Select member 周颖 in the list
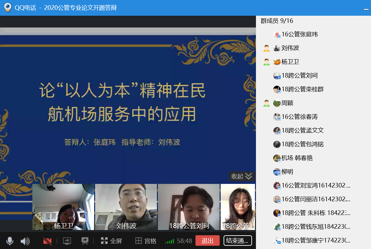 [x=287, y=103]
